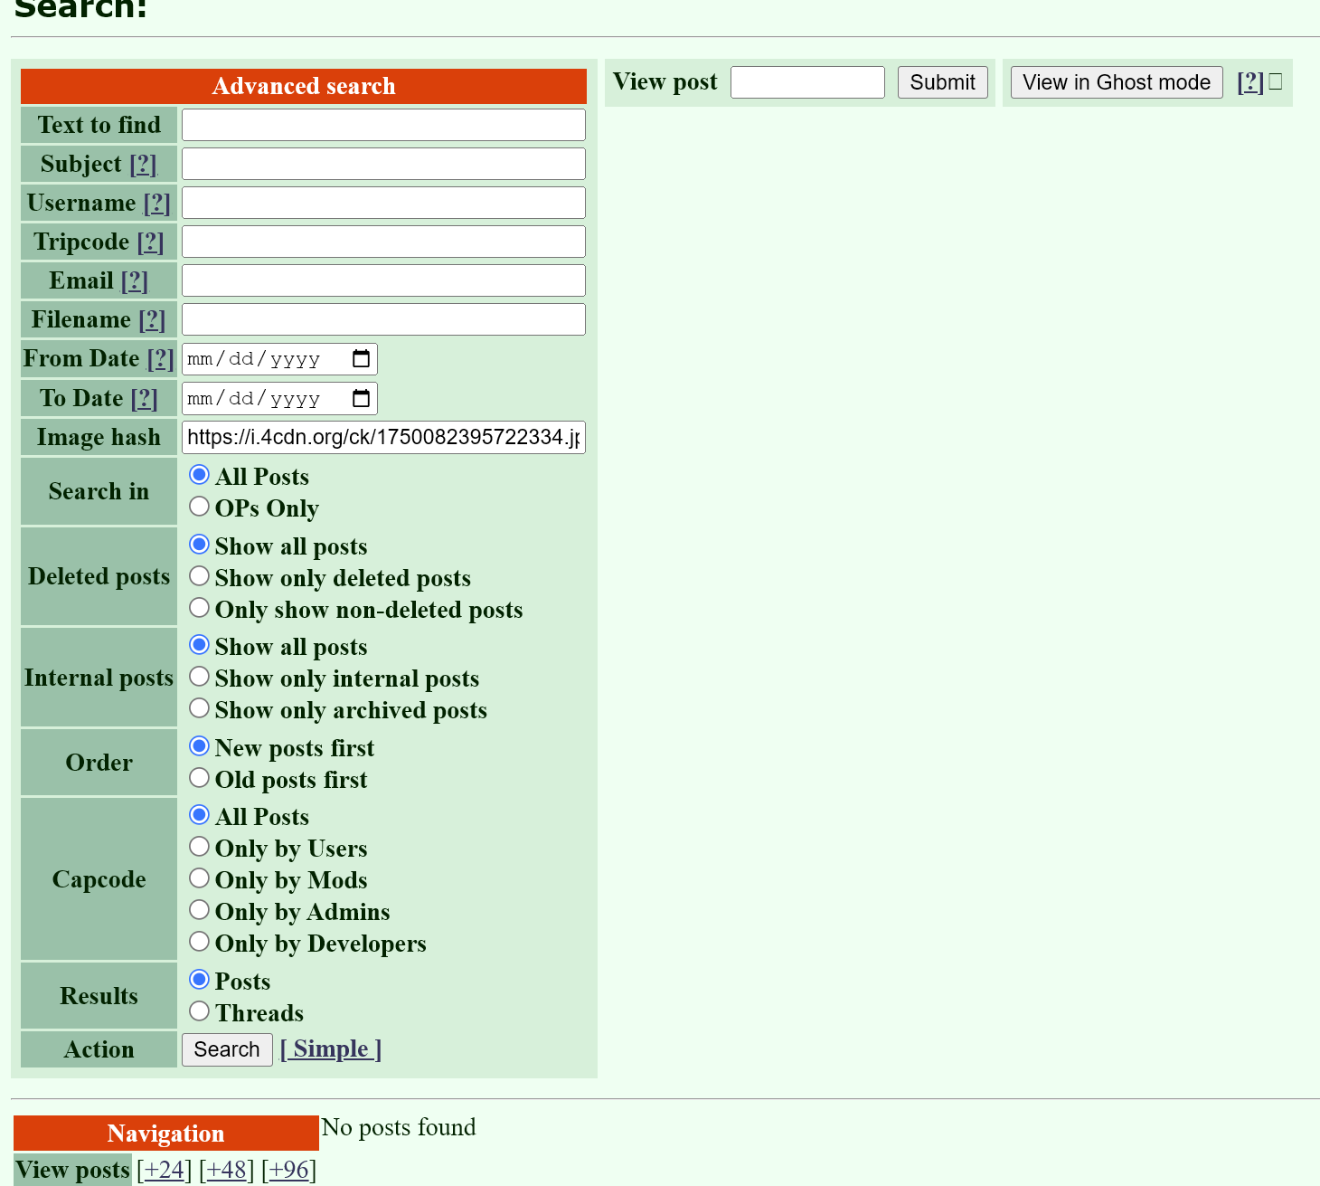The width and height of the screenshot is (1320, 1186).
Task: Click the Advanced search header
Action: point(304,86)
